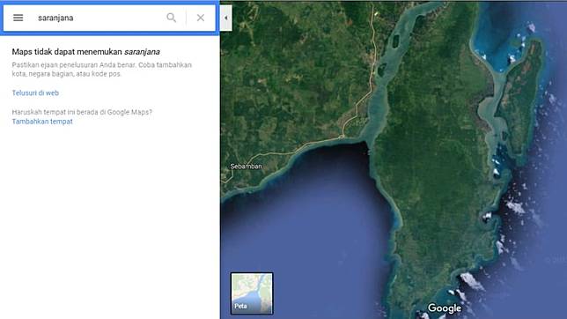Click the "Maps tidak dapat menemukan" heading
Image resolution: width=567 pixels, height=319 pixels.
pos(67,52)
